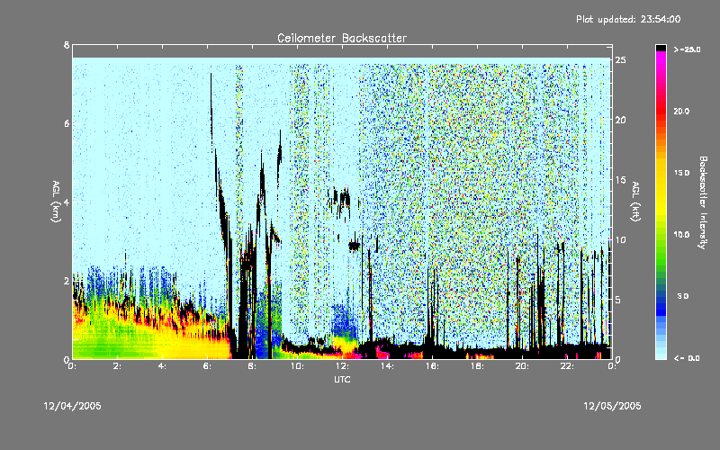
Task: Click the 10 kft label on right axis
Action: coord(621,239)
